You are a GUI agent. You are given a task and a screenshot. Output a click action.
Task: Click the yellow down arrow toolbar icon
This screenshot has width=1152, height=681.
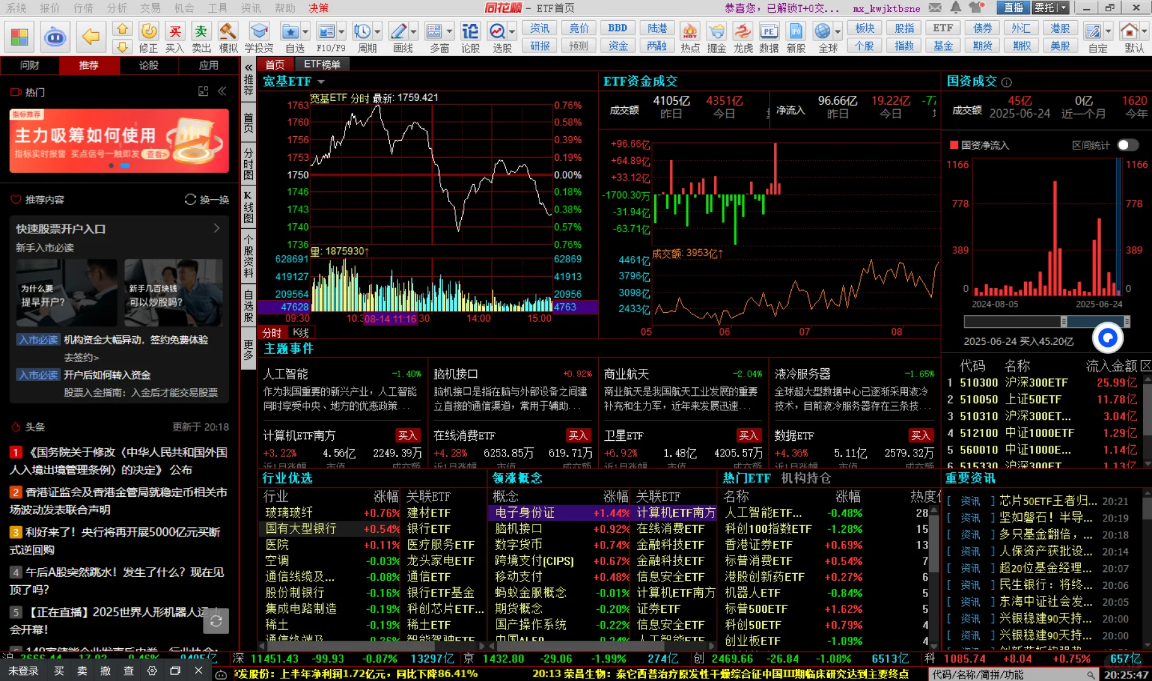point(122,47)
